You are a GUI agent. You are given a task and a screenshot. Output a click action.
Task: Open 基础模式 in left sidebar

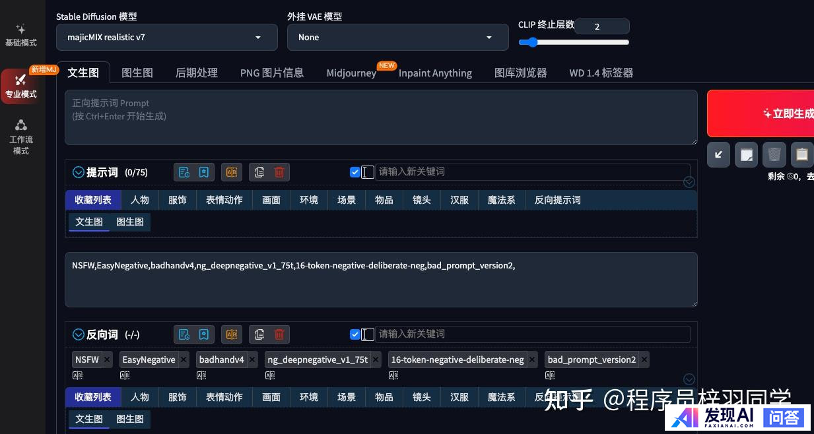tap(21, 36)
